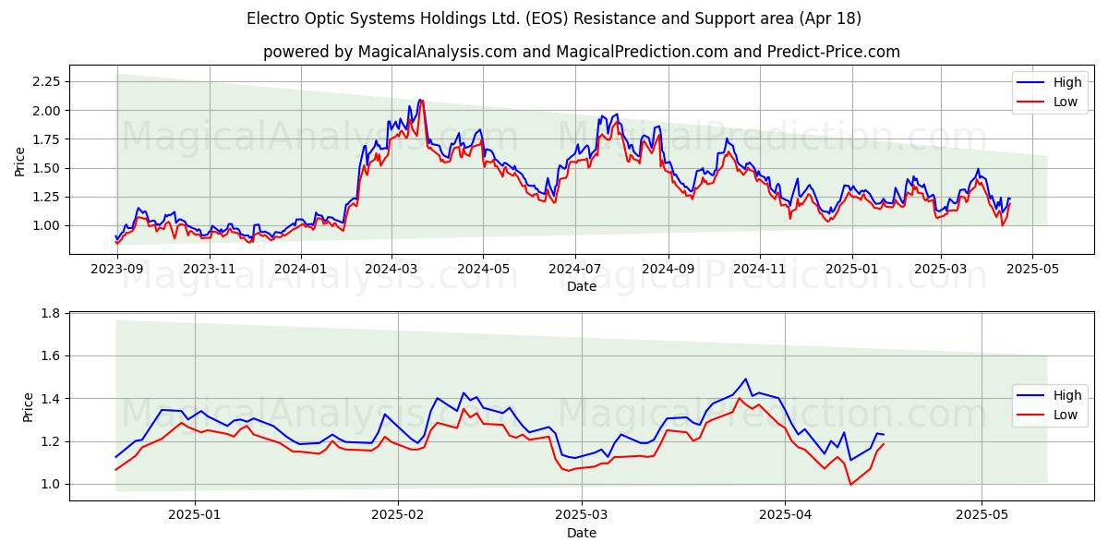Click the late March 2025 High peak on lower chart

click(x=745, y=379)
